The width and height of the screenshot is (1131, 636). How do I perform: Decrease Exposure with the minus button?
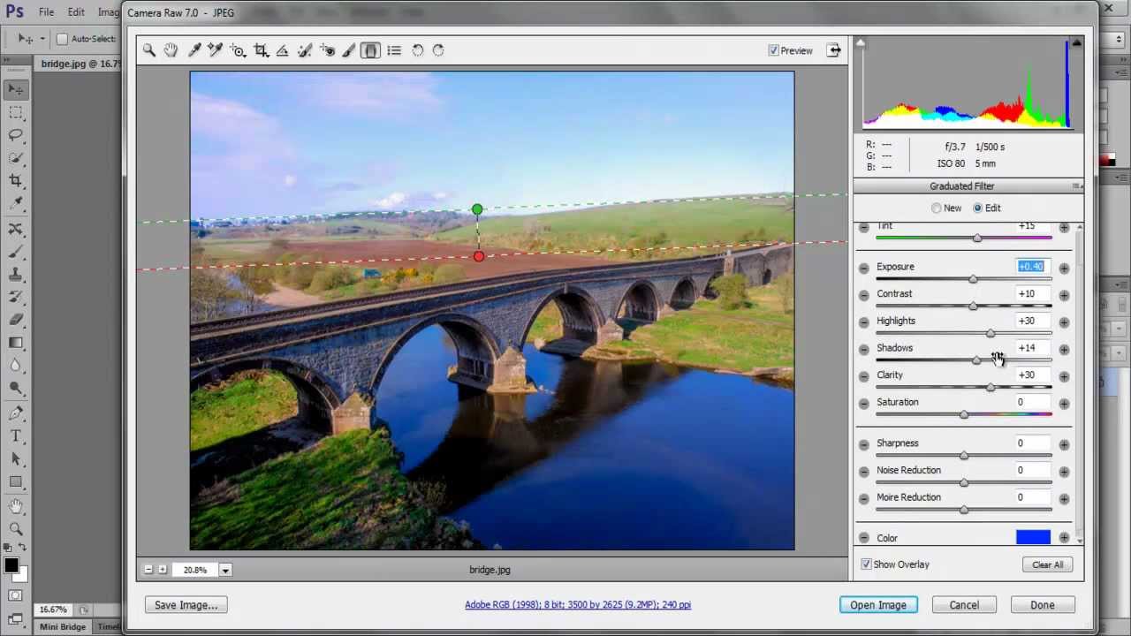pyautogui.click(x=863, y=269)
